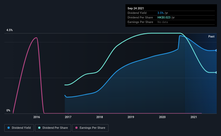This screenshot has width=221, height=136.
Task: Click the 2020 x-axis year label
Action: click(162, 117)
